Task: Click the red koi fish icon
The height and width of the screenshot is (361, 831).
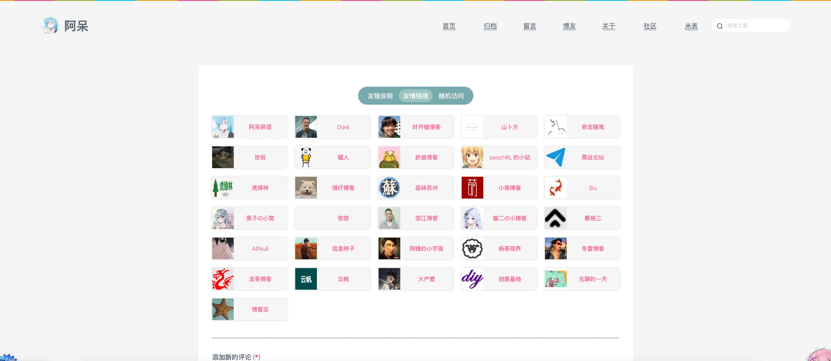Action: (x=555, y=188)
